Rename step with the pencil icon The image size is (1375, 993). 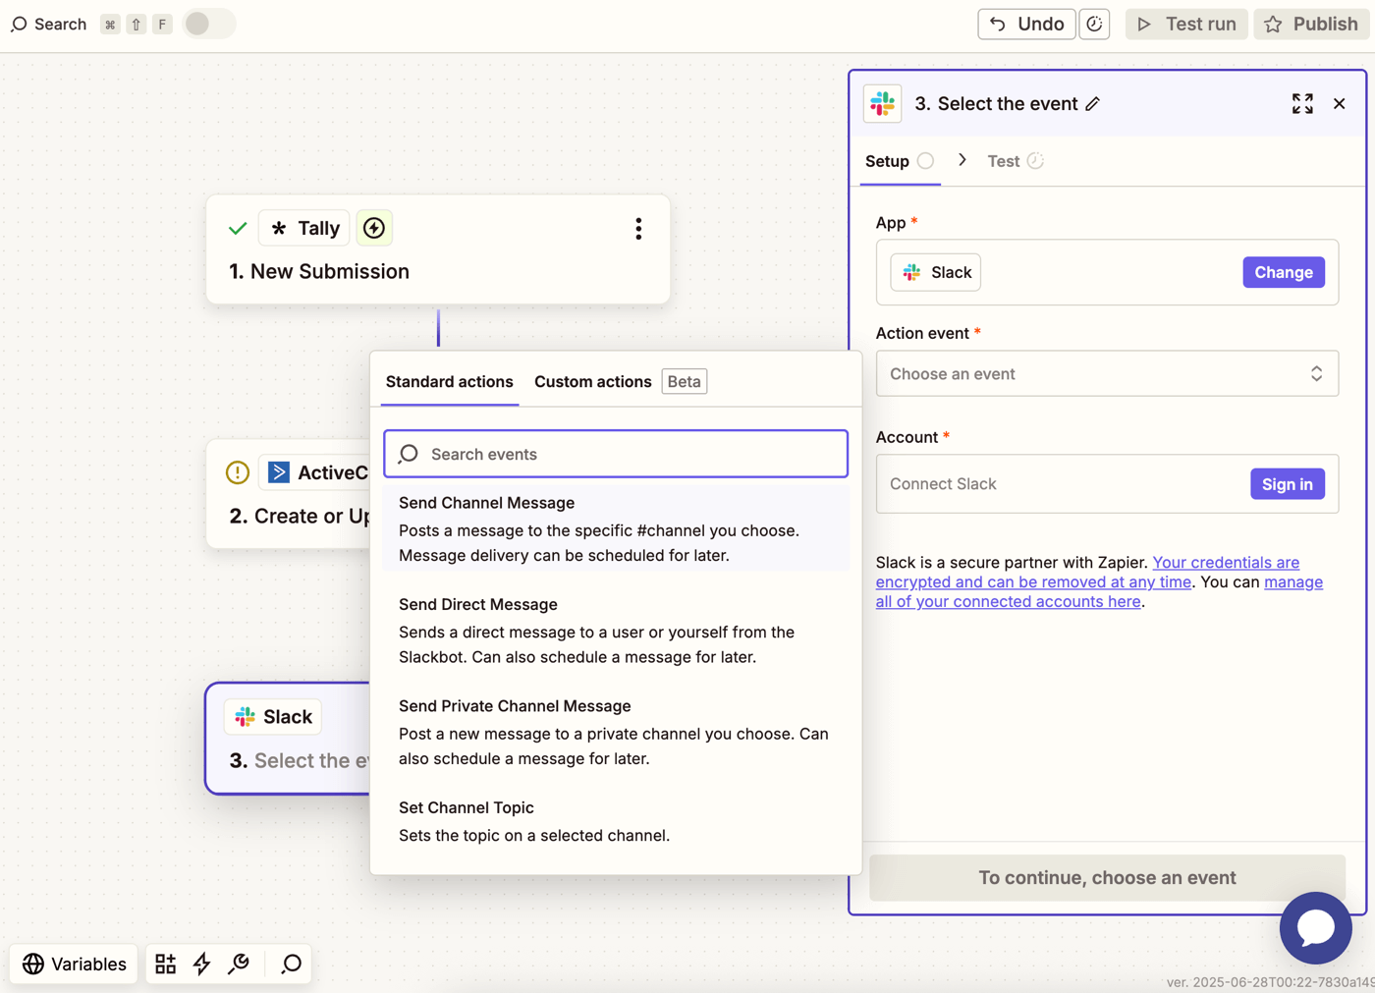point(1092,104)
